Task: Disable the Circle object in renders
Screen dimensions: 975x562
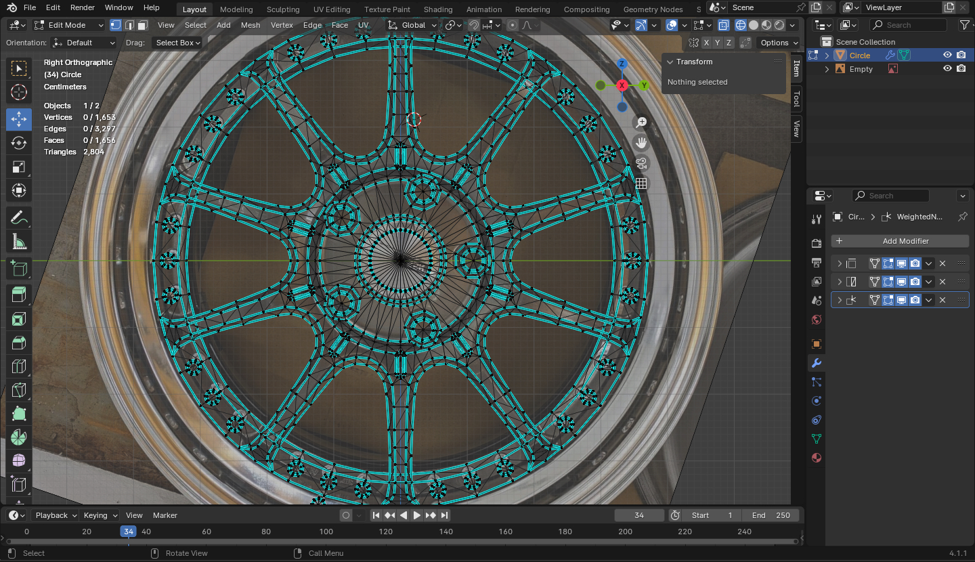Action: point(961,56)
